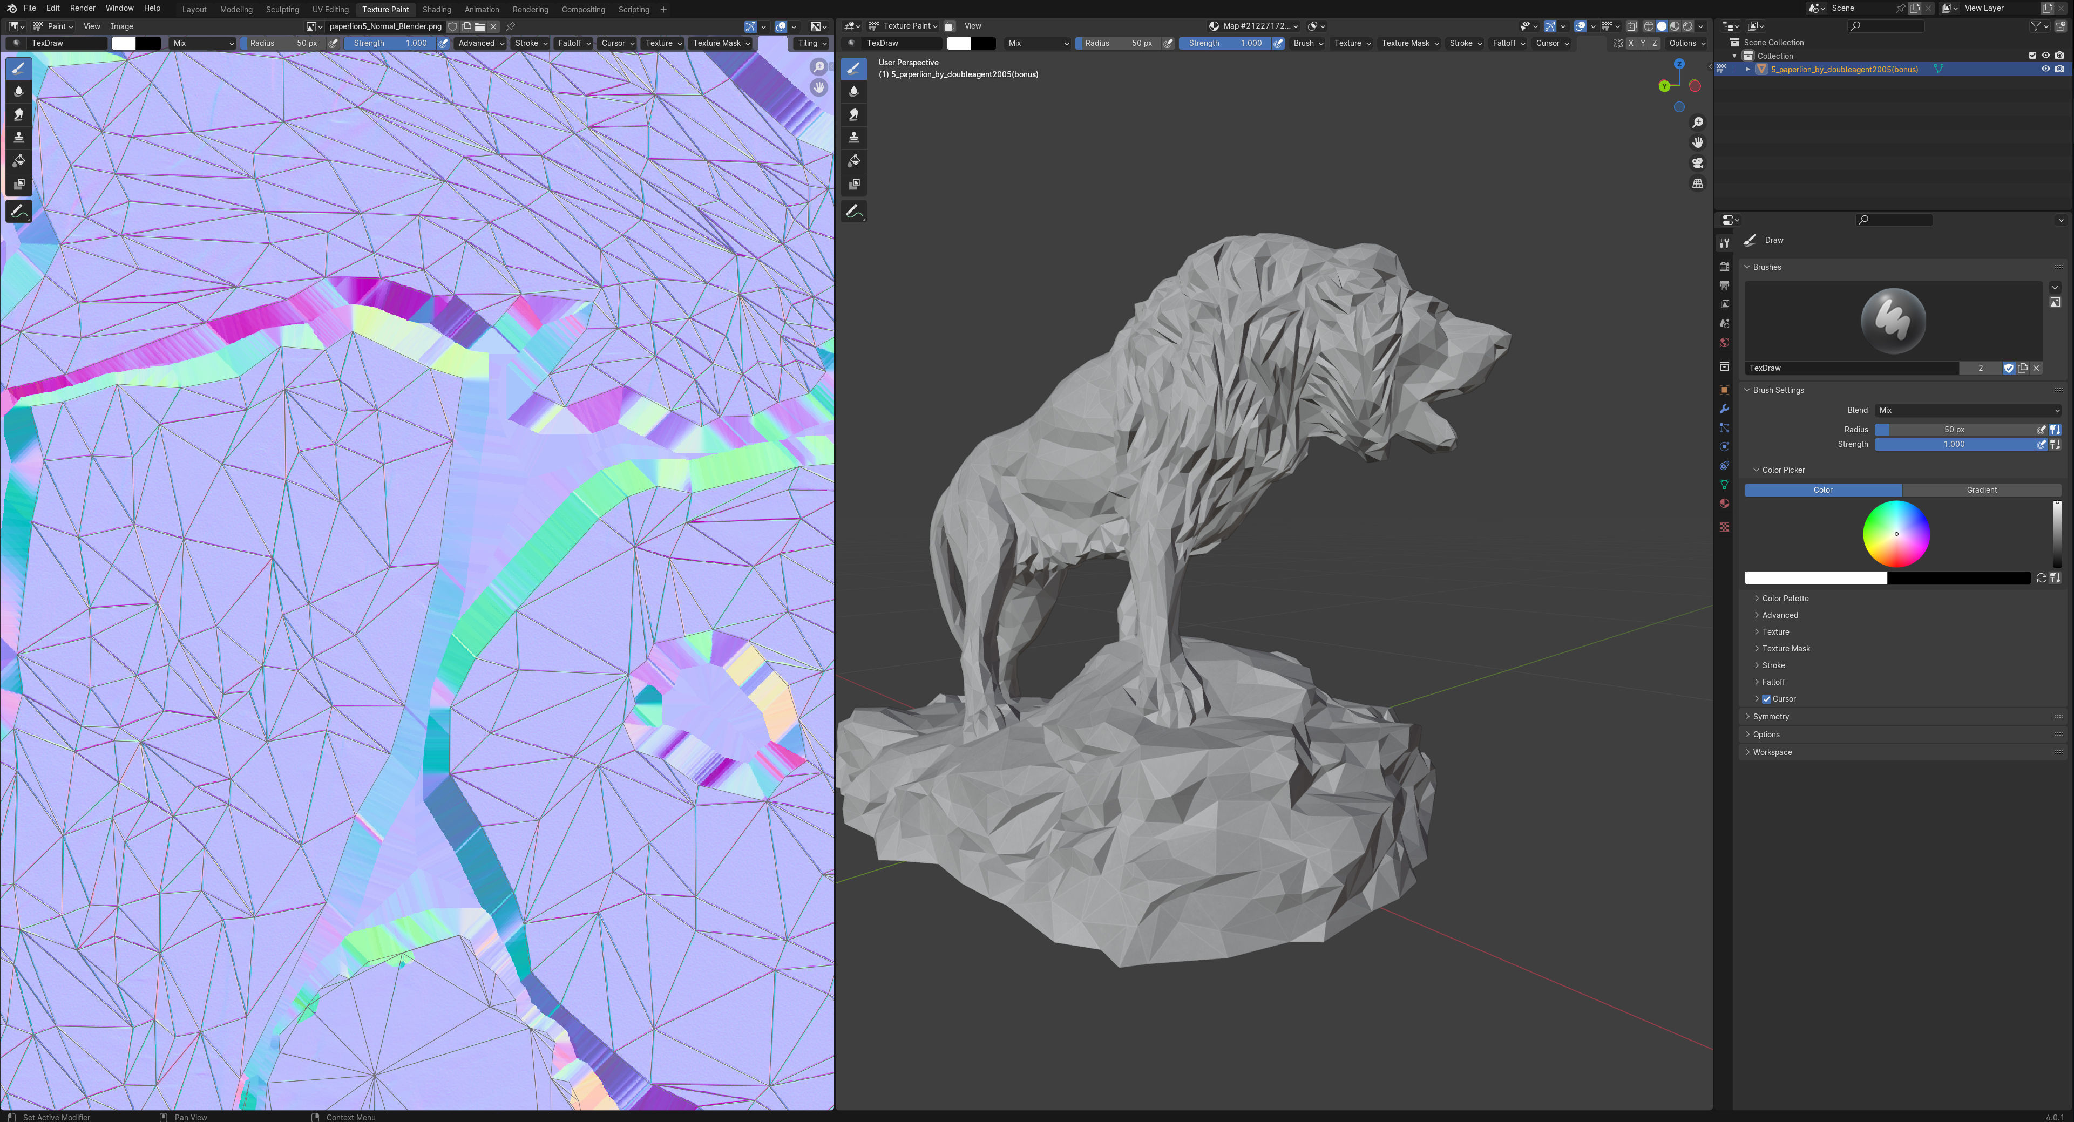
Task: Open the Render properties tab
Action: coord(1724,267)
